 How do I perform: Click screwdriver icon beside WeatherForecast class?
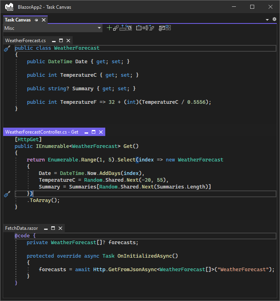[x=7, y=48]
